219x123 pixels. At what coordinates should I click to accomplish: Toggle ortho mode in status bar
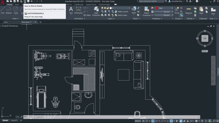pyautogui.click(x=153, y=121)
